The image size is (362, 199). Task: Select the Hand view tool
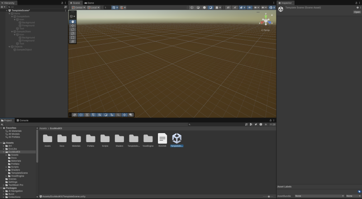click(73, 22)
